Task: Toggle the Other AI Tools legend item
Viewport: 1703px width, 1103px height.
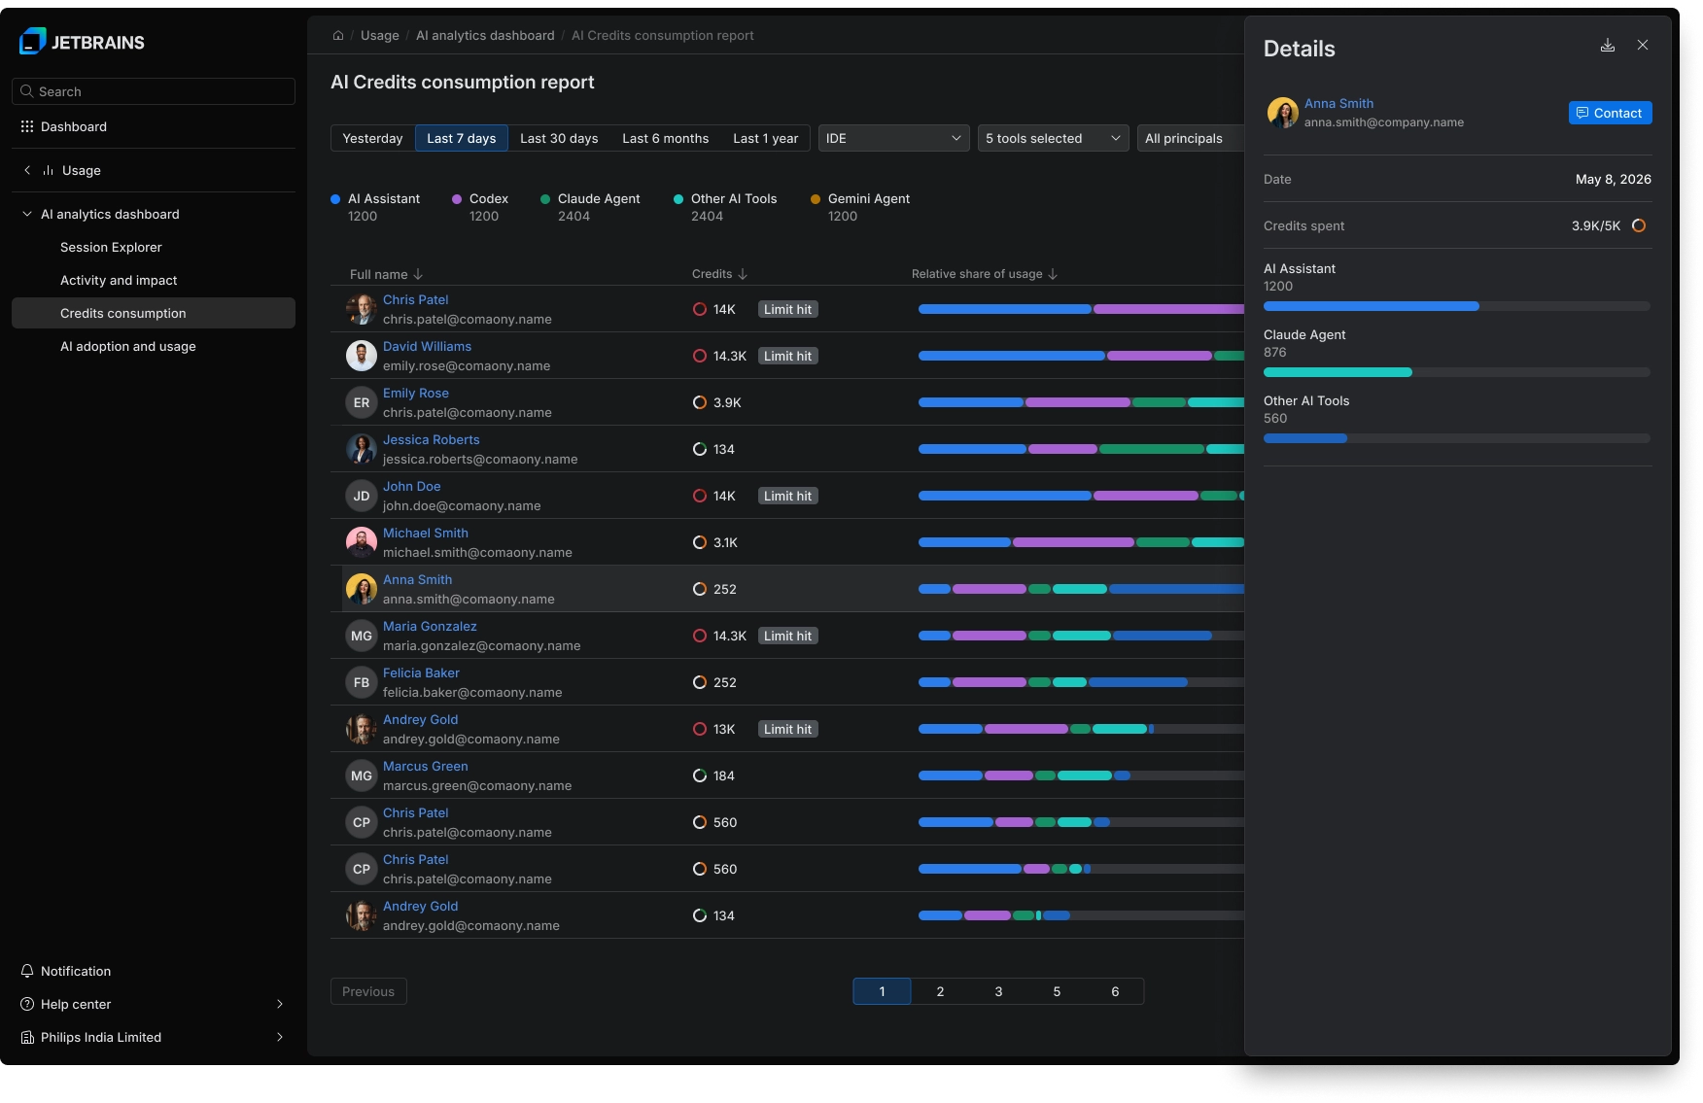Action: pyautogui.click(x=725, y=207)
